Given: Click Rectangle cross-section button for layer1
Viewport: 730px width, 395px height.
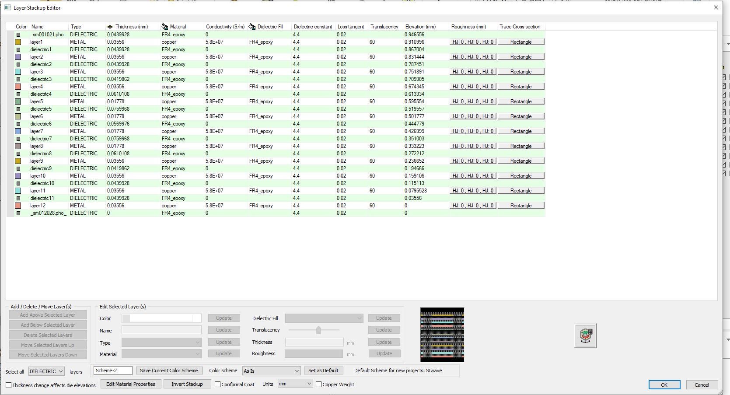Looking at the screenshot, I should pyautogui.click(x=521, y=42).
